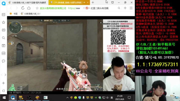Open the Windows Start menu
180x101 pixels.
[4, 98]
